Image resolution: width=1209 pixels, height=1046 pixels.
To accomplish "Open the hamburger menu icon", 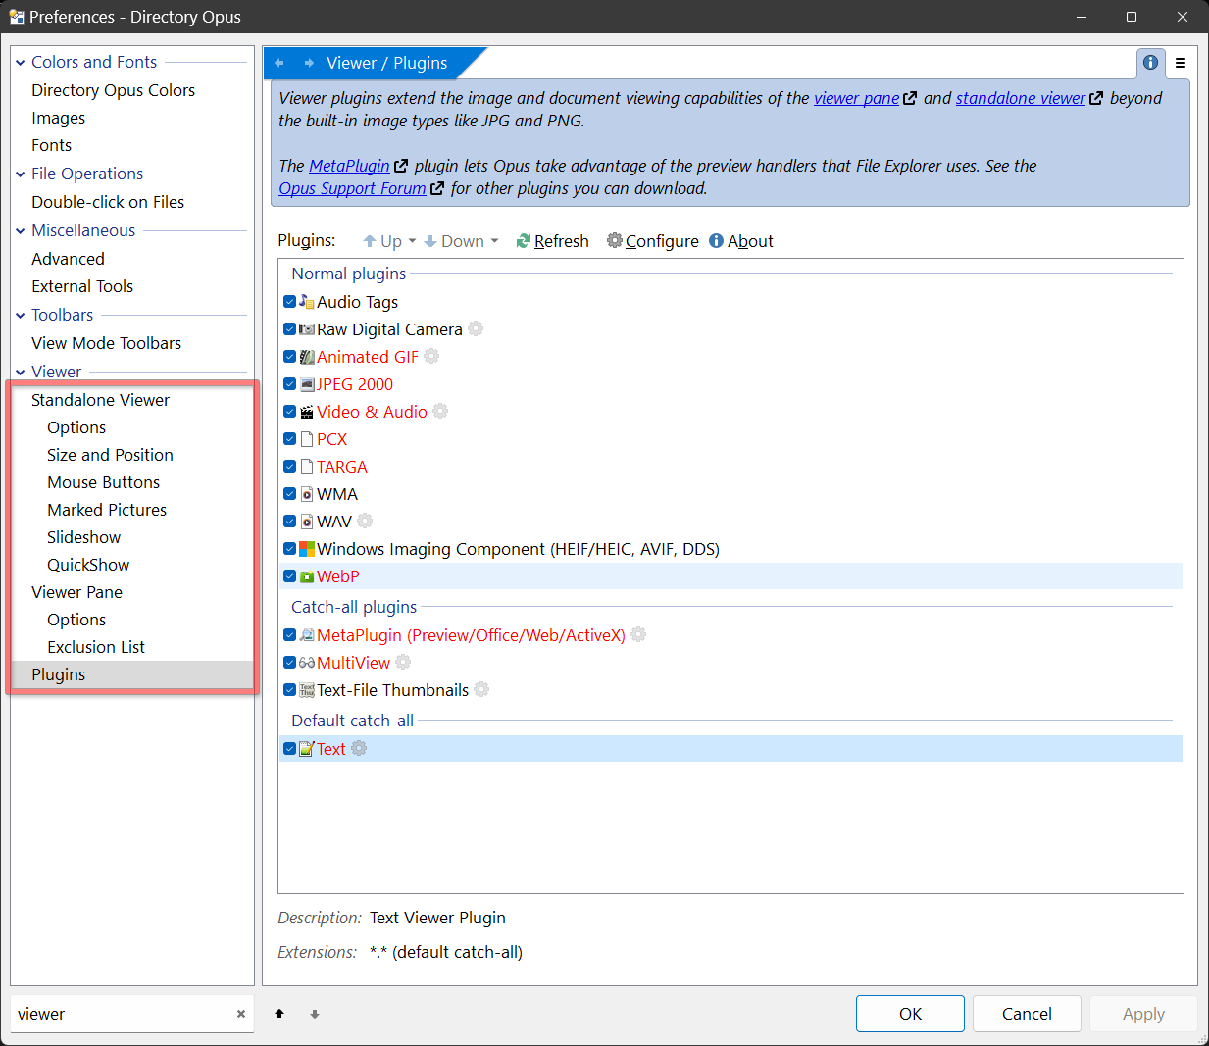I will [1181, 63].
